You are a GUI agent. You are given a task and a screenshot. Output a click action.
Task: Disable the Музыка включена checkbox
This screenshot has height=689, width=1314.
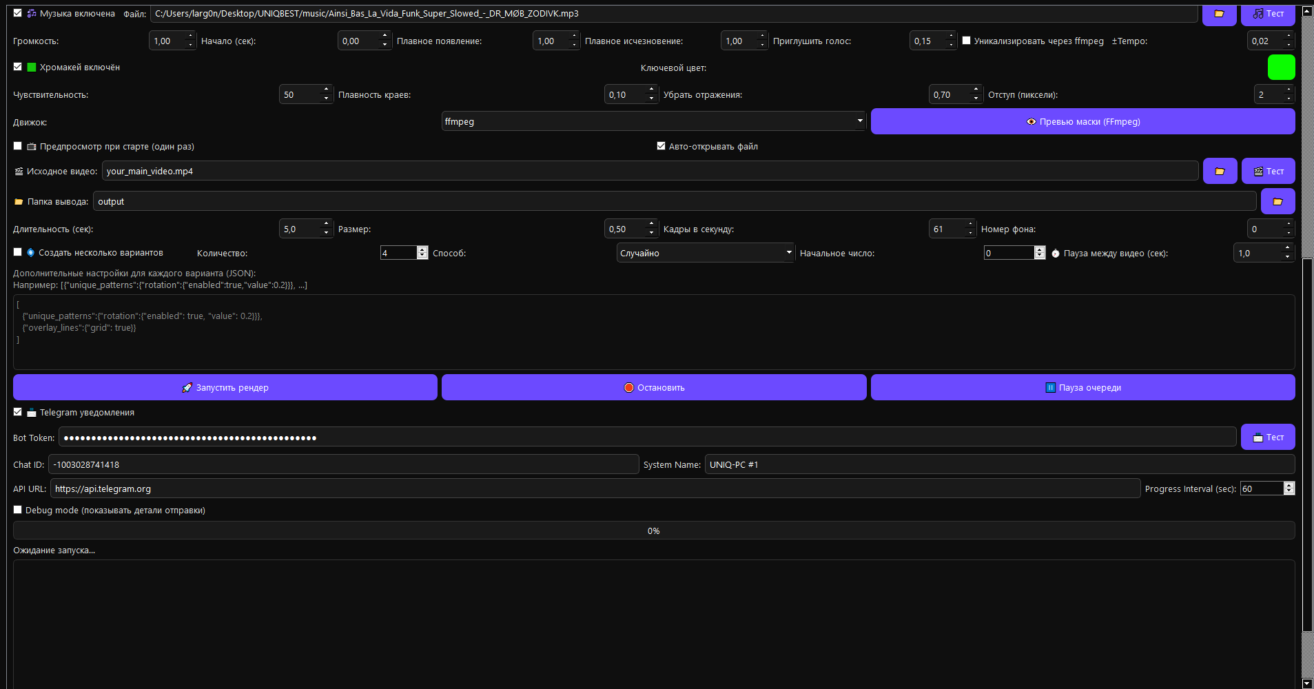[x=18, y=13]
